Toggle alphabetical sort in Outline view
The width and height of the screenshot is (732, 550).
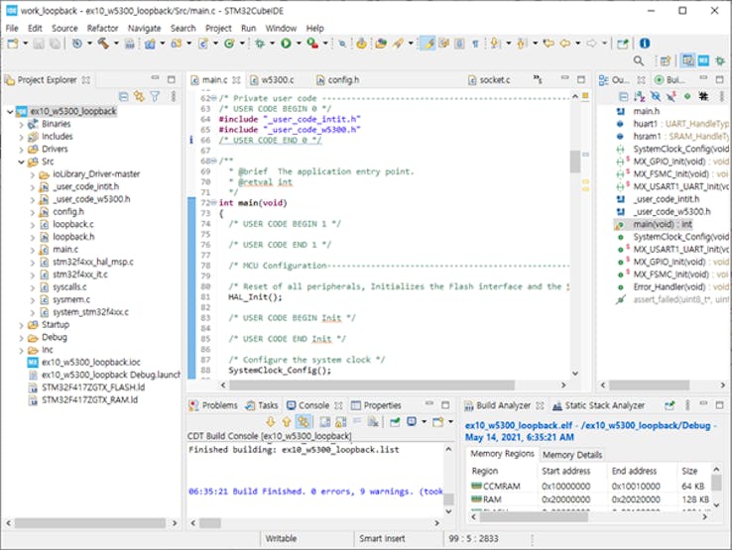coord(640,96)
